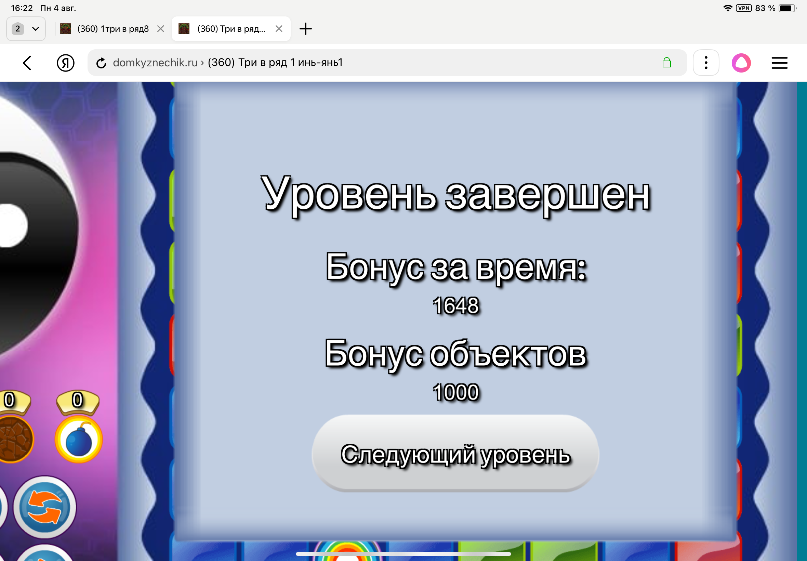Tap the clock showing 16:22
The height and width of the screenshot is (561, 807).
pyautogui.click(x=22, y=8)
